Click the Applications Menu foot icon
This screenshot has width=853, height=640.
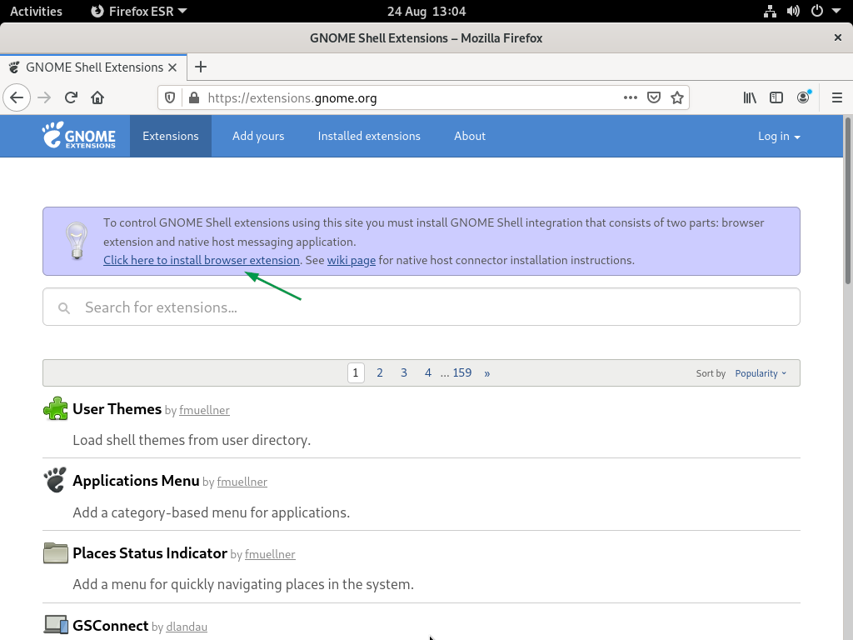tap(56, 480)
